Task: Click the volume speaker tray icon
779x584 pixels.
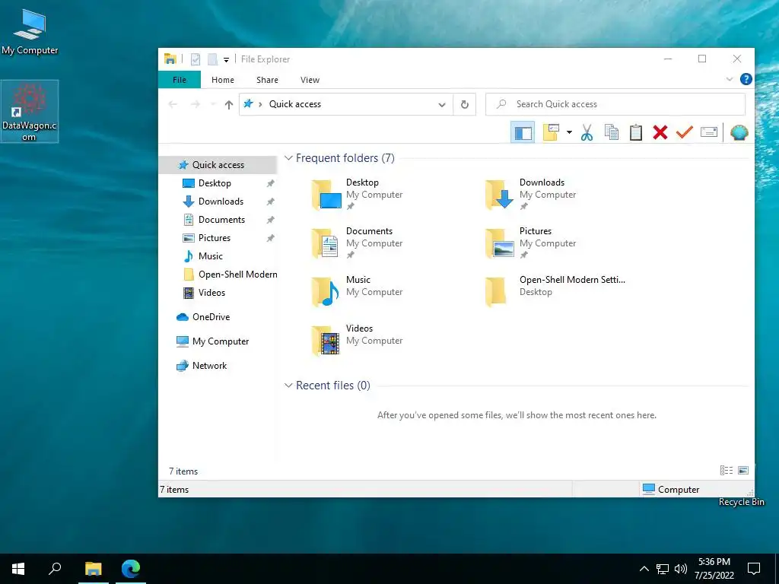Action: (x=681, y=569)
